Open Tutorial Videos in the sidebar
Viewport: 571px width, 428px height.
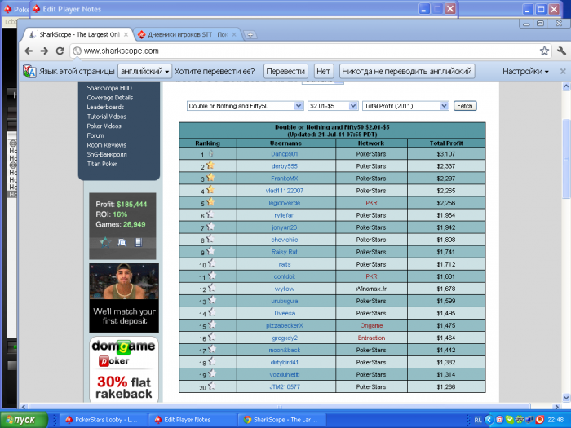tap(106, 117)
